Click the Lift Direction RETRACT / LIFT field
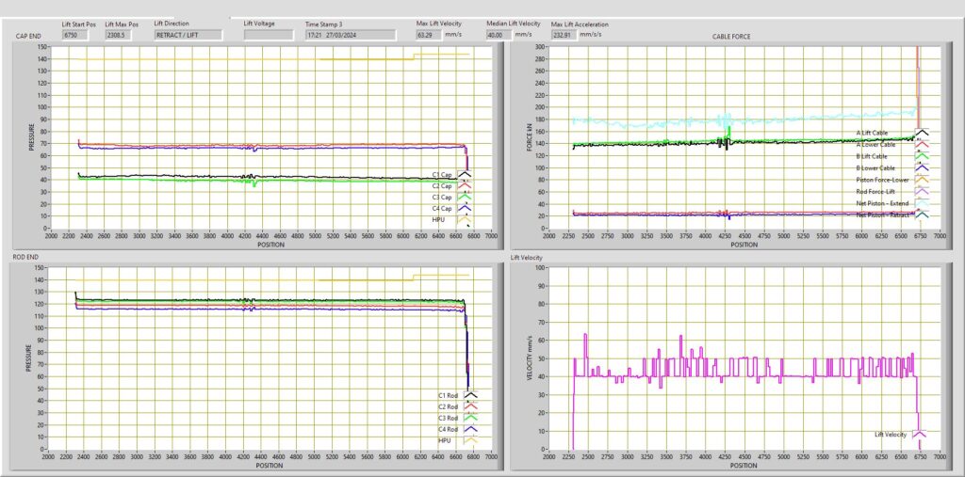Screen dimensions: 965x477 (188, 34)
